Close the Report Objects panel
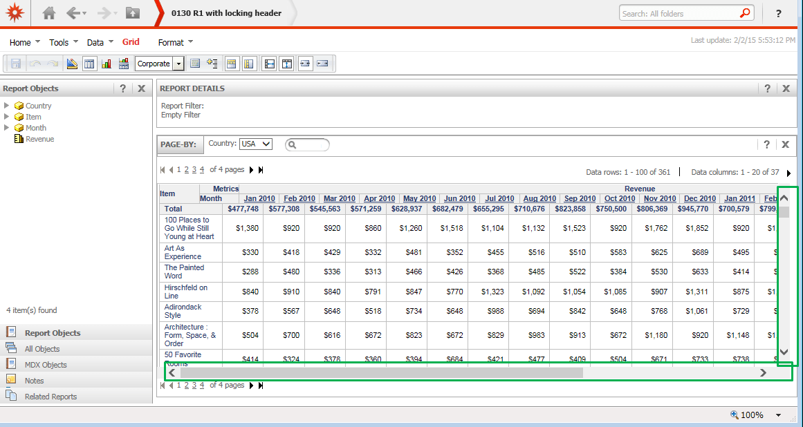The image size is (803, 427). point(142,88)
